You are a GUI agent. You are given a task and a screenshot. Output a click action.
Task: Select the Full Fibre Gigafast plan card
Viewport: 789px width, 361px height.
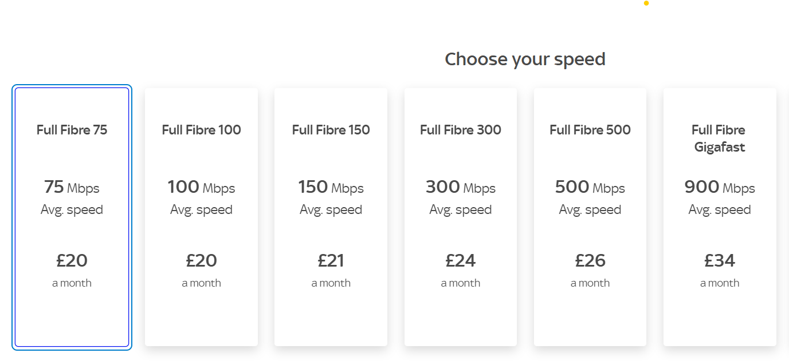(x=720, y=217)
